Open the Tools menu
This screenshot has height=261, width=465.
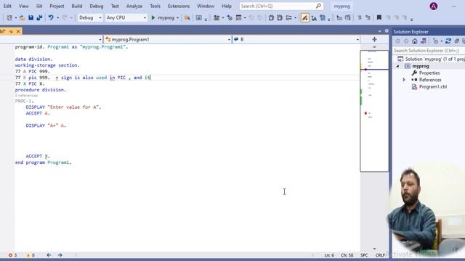click(x=155, y=6)
